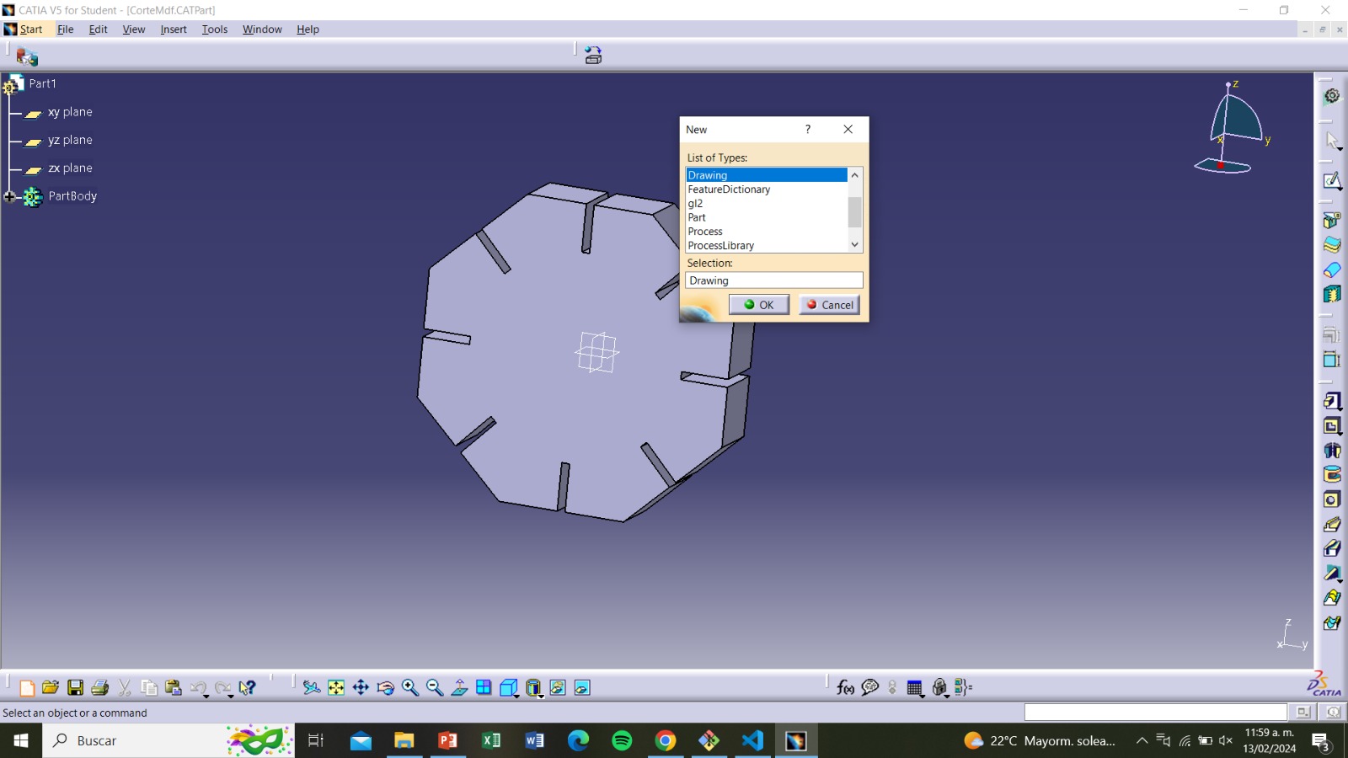Activate What's This help cursor

(x=247, y=688)
